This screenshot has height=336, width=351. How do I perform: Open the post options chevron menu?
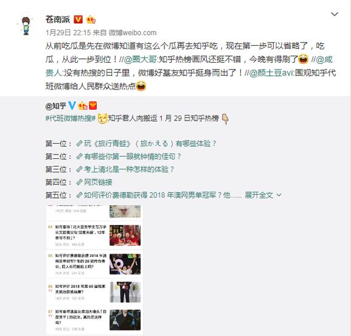pos(335,14)
